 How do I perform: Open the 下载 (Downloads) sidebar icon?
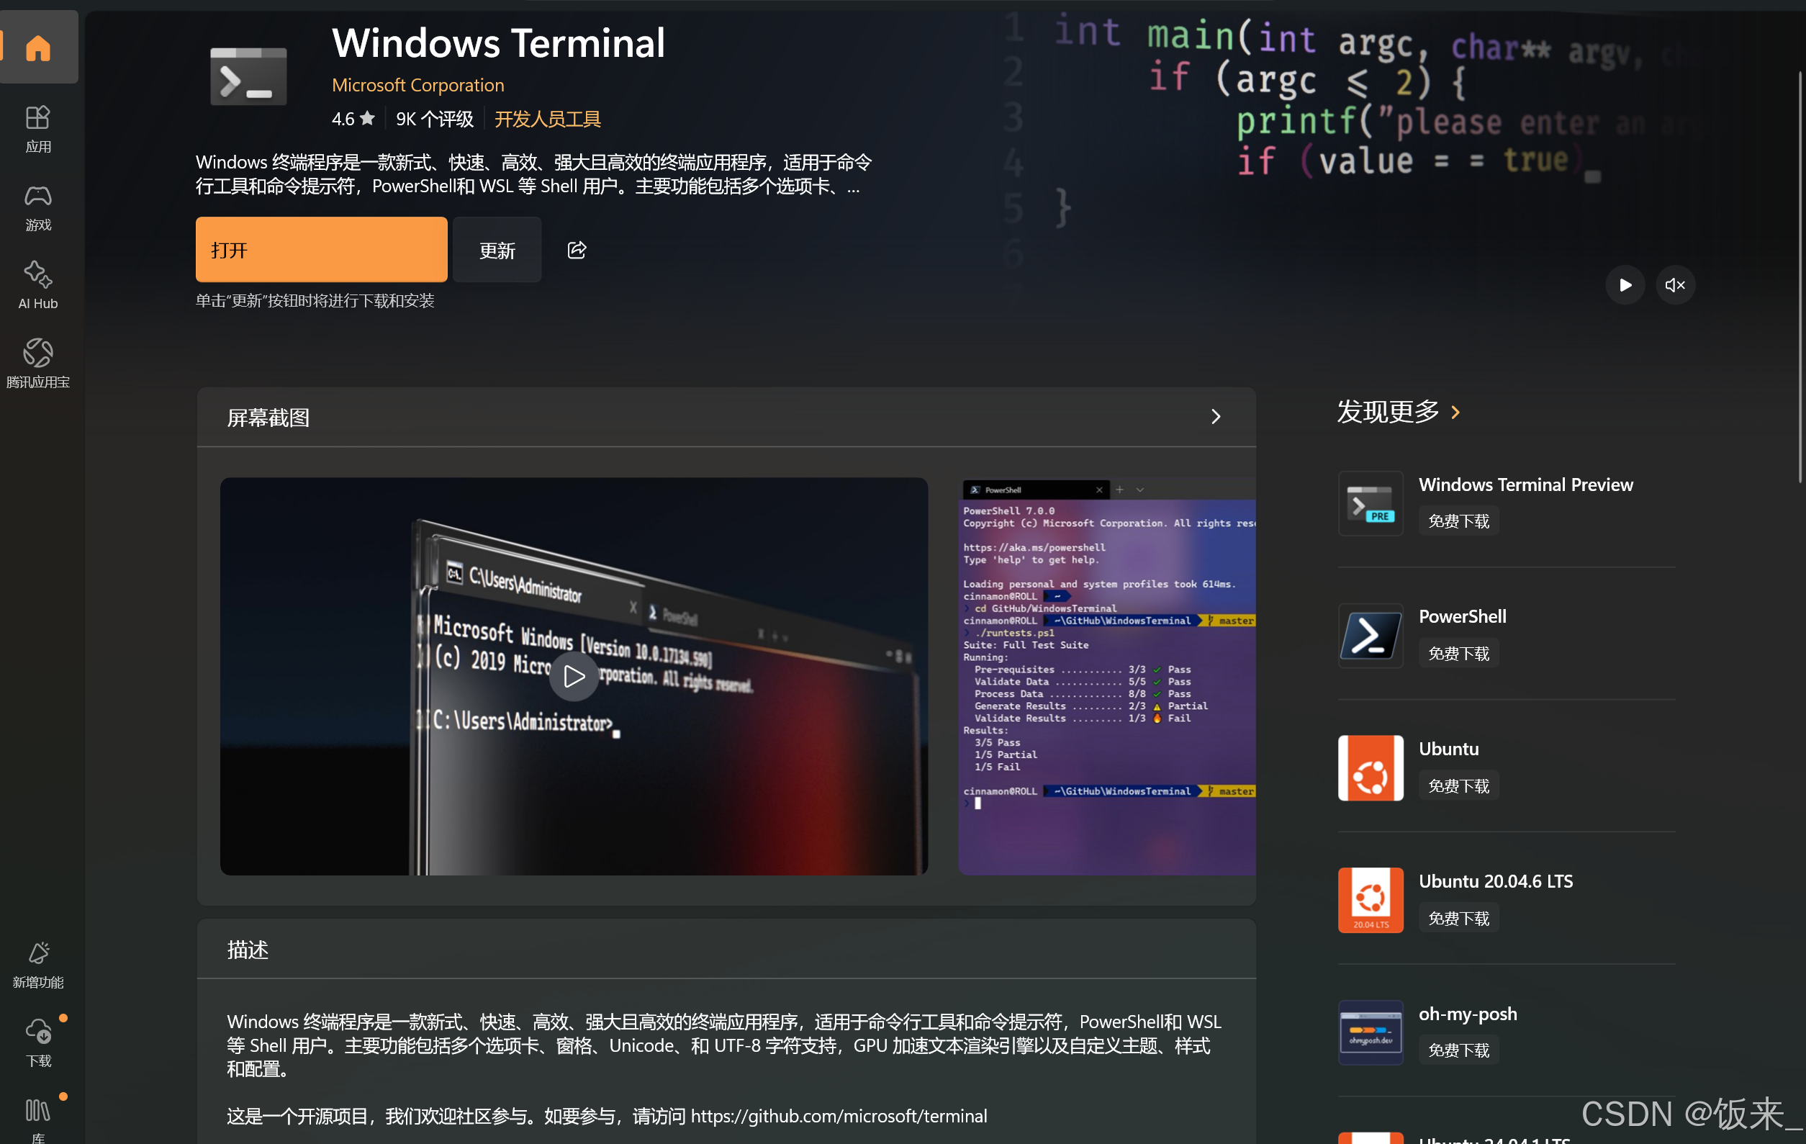pyautogui.click(x=37, y=1042)
